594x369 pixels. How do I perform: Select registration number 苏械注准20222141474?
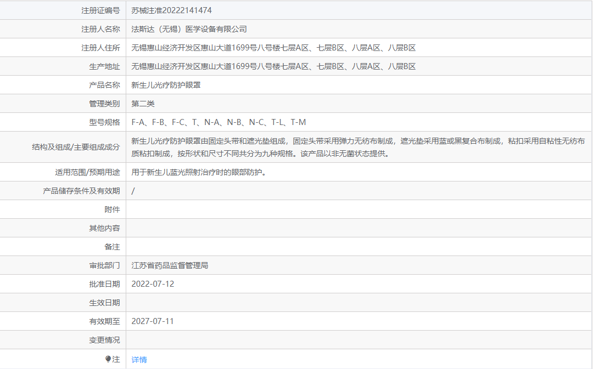pyautogui.click(x=172, y=10)
